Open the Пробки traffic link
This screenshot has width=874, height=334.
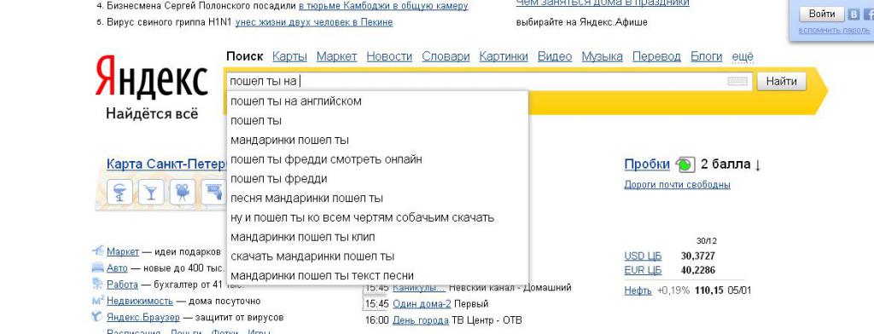pos(647,164)
